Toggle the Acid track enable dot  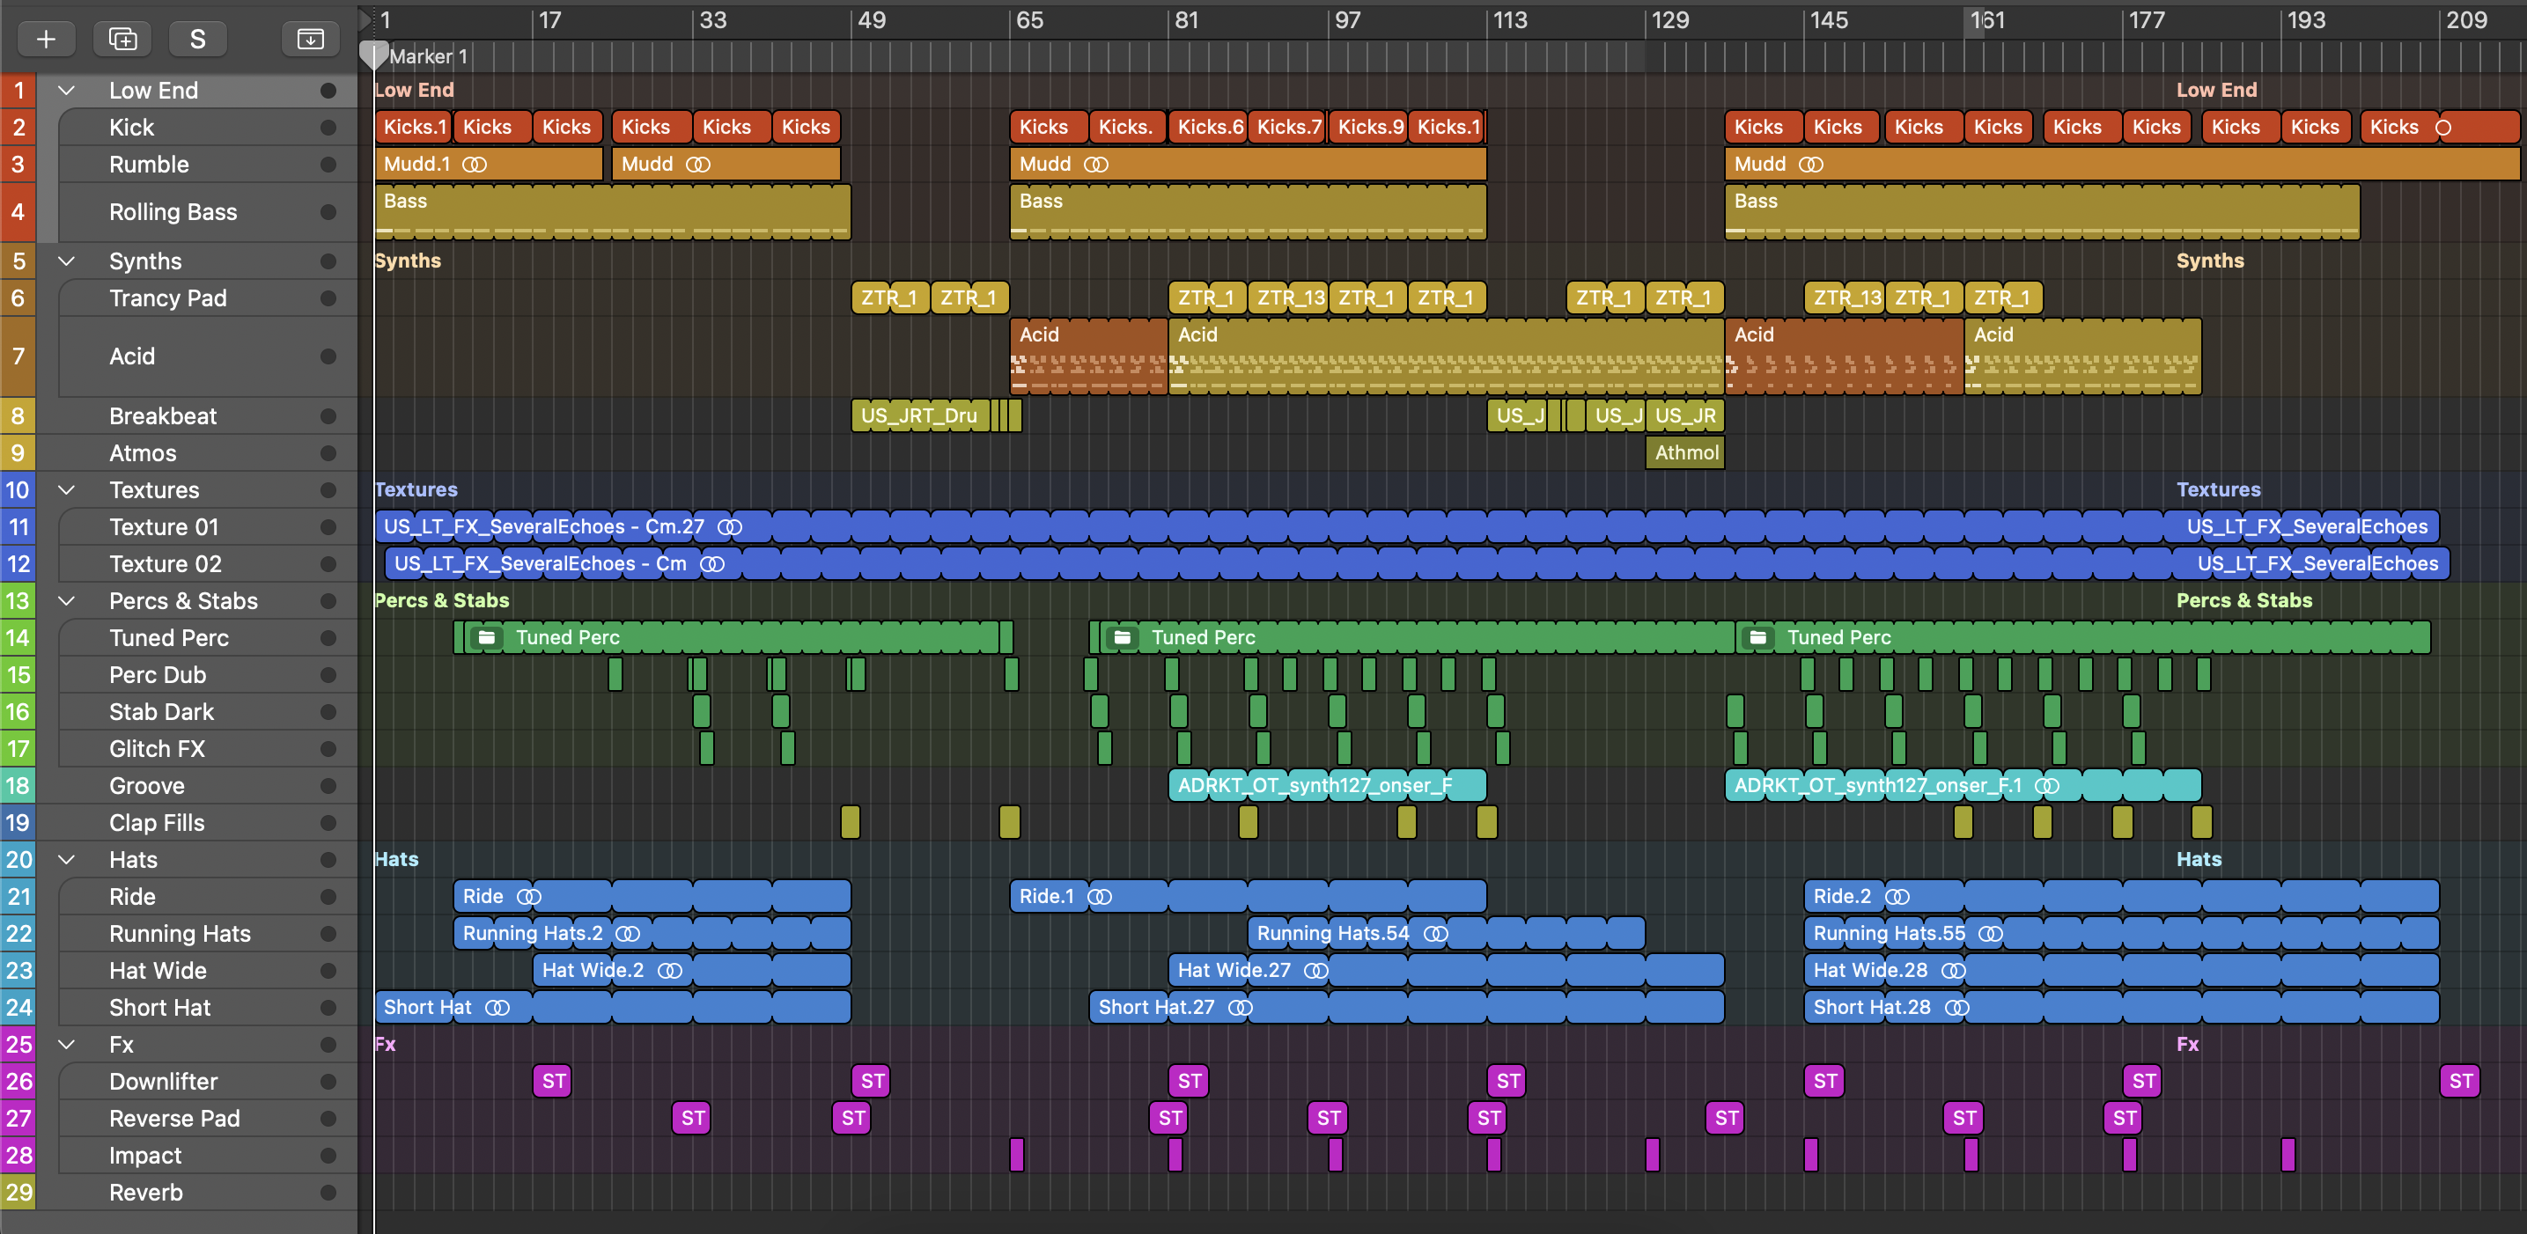click(x=328, y=357)
